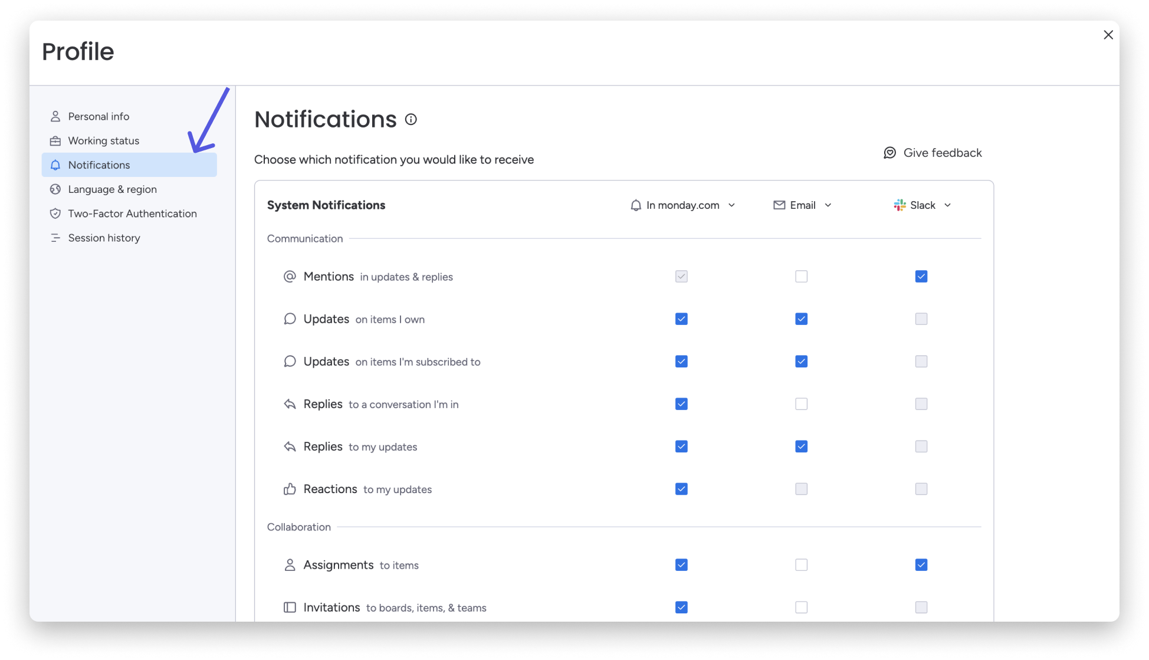Uncheck In monday.com for Replies to a conversation
1149x660 pixels.
(x=681, y=404)
